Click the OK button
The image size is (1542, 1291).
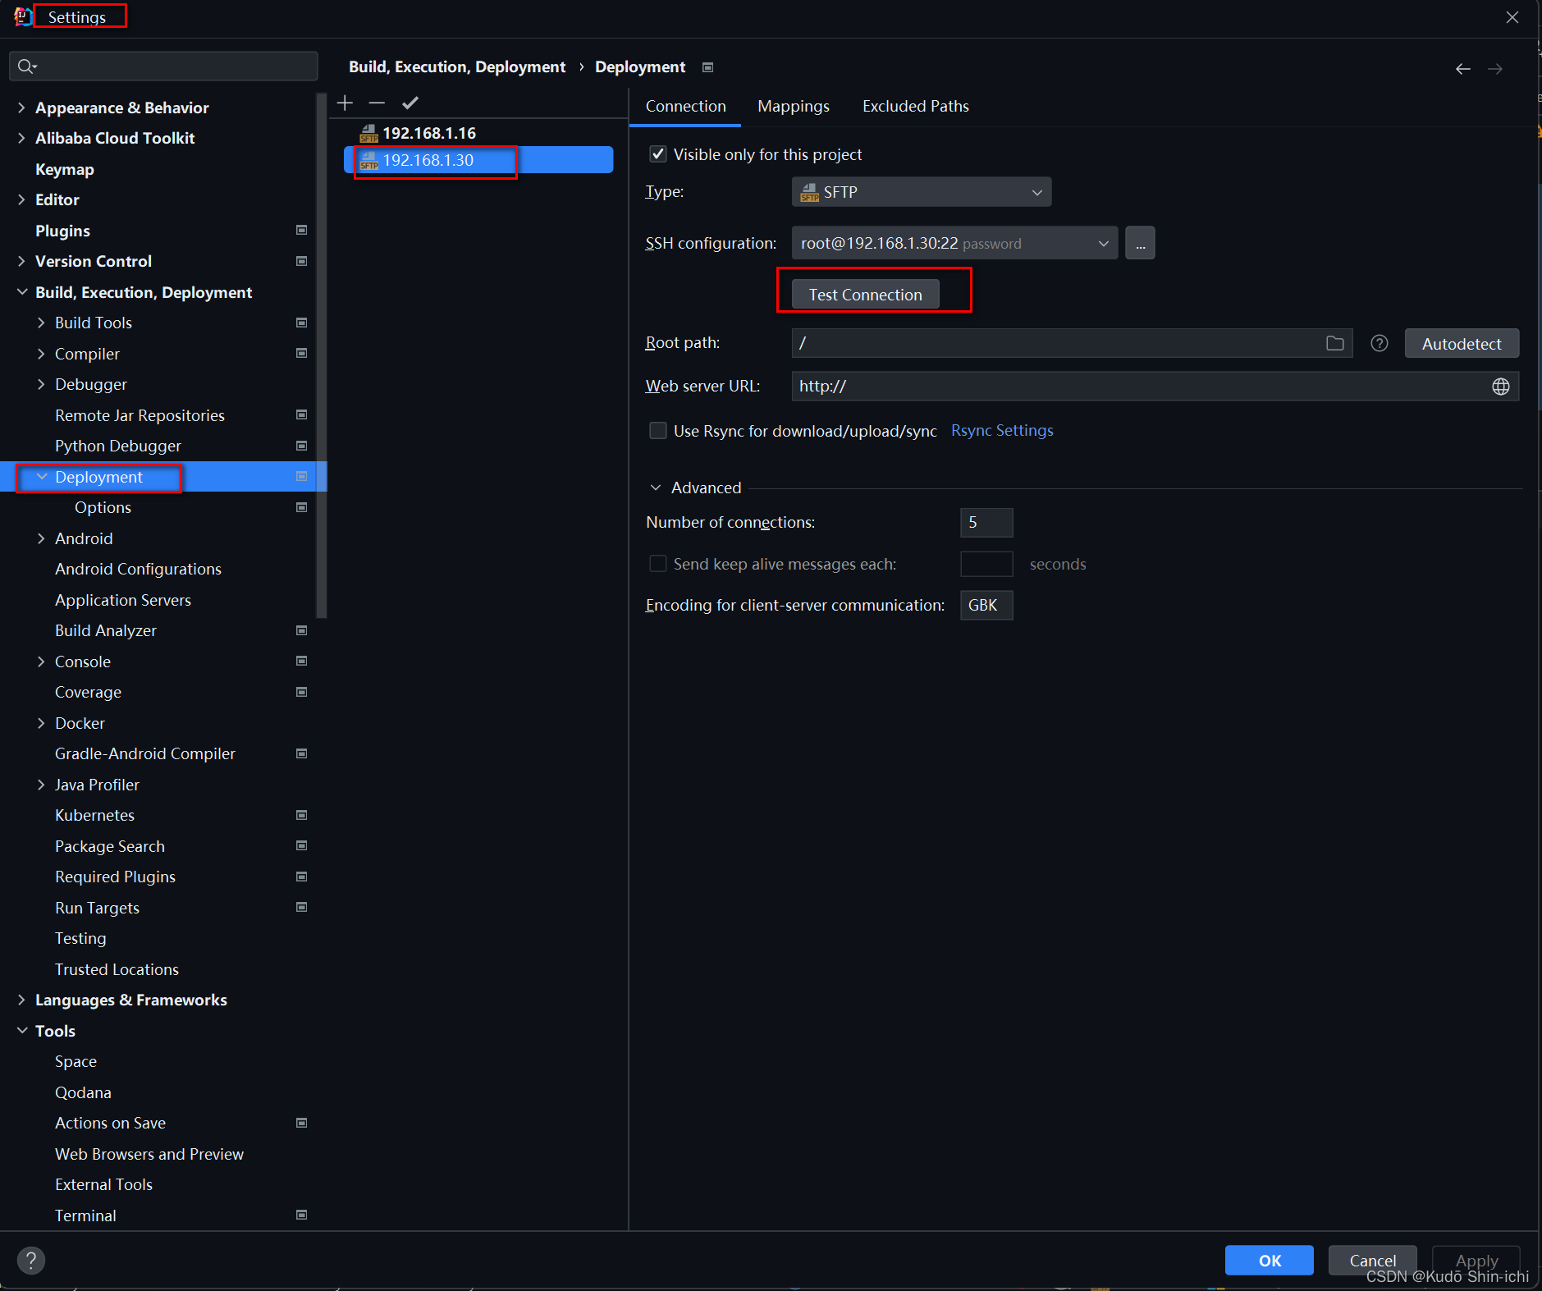pos(1269,1261)
